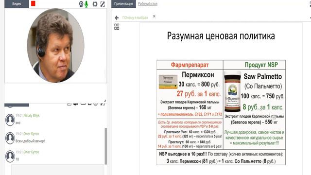The height and width of the screenshot is (175, 311).
Task: Open the Рабочий стол tab
Action: [148, 4]
